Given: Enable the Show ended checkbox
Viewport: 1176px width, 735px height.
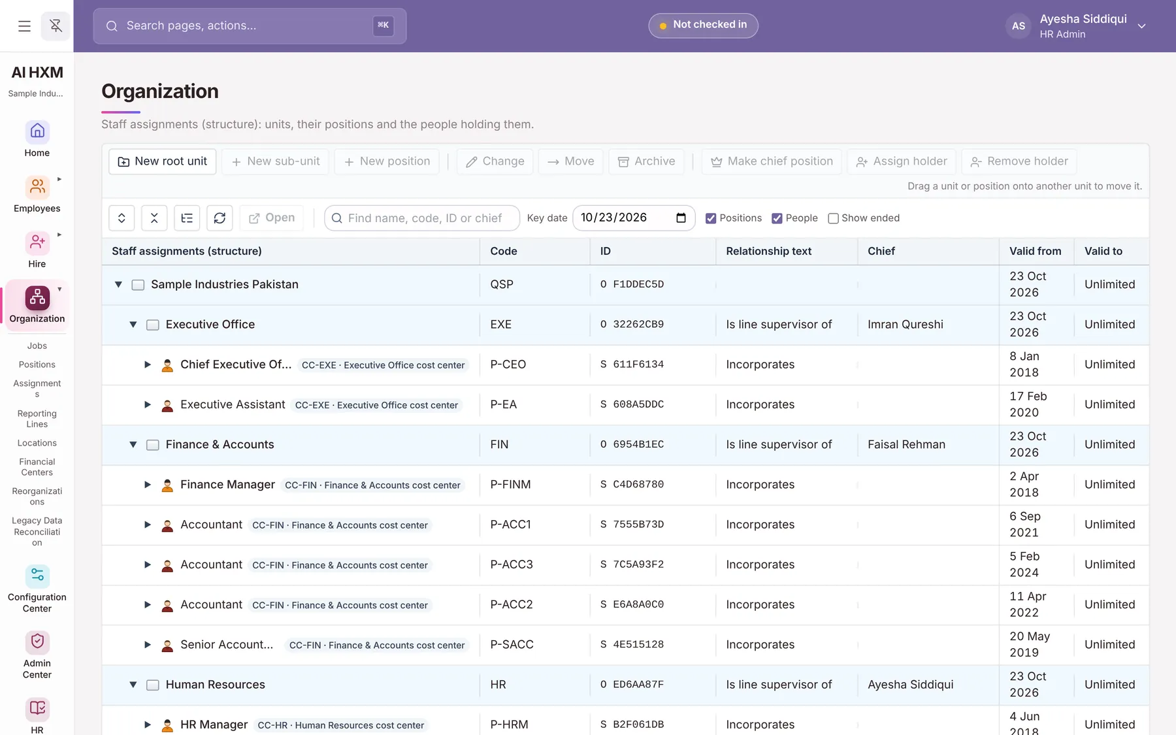Looking at the screenshot, I should coord(833,218).
